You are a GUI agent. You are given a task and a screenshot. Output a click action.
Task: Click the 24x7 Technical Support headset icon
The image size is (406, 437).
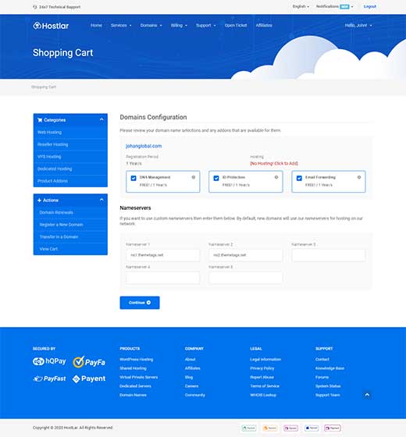[35, 7]
